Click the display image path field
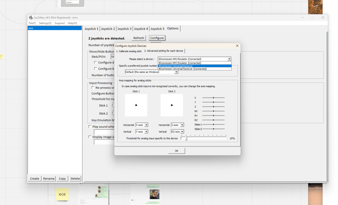 coord(104,142)
